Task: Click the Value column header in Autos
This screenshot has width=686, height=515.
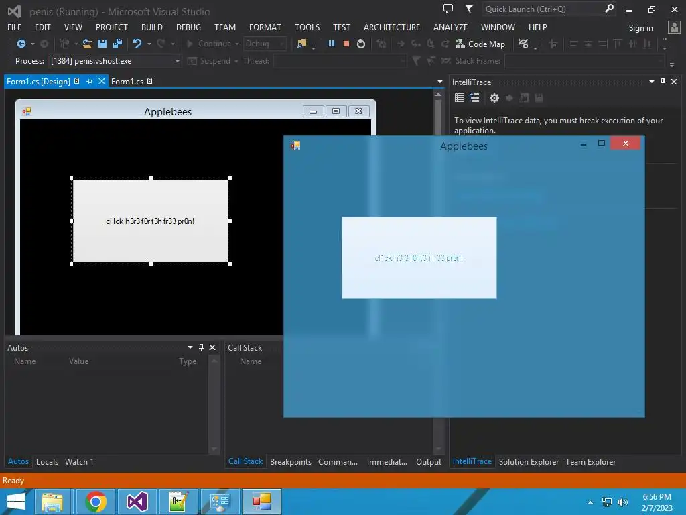Action: tap(79, 361)
